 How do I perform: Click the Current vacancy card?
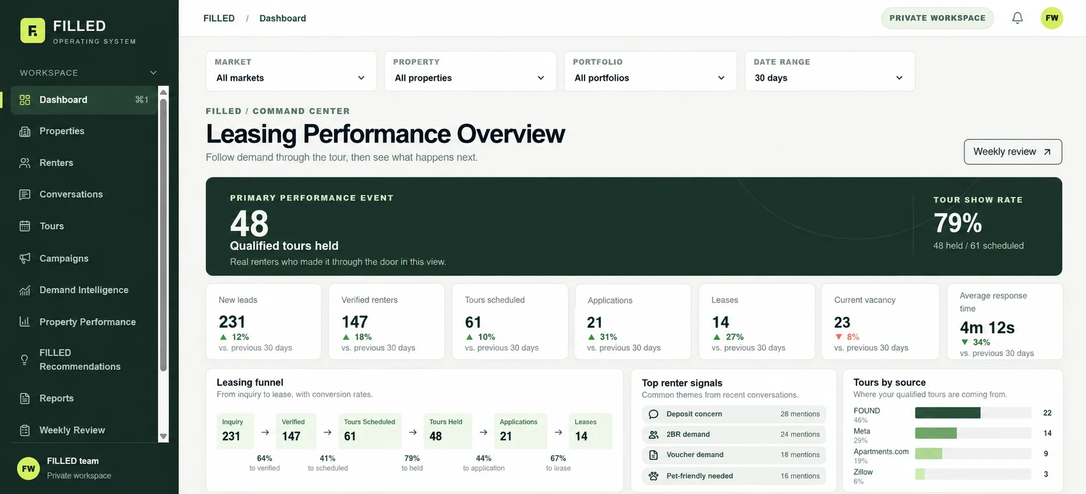point(880,322)
